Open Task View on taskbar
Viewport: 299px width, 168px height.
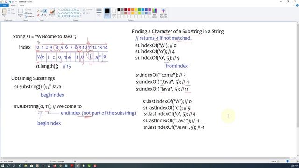coord(14,166)
